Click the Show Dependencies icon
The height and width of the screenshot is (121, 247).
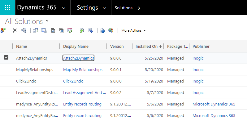(24, 30)
